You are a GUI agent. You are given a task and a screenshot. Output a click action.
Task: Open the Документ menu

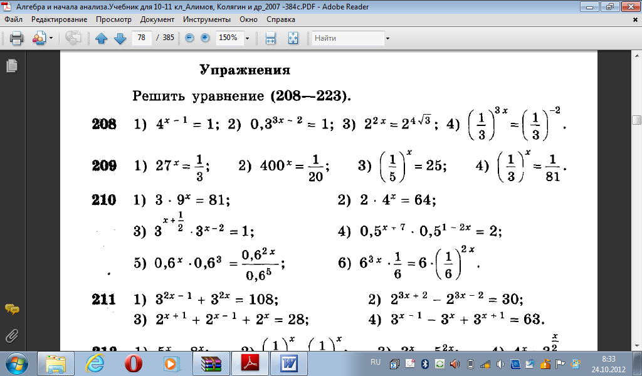[157, 19]
